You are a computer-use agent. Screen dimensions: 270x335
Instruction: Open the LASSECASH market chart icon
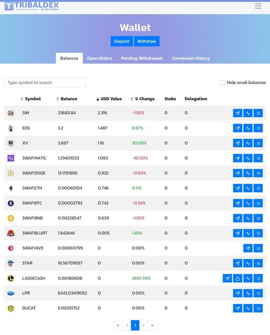[248, 278]
